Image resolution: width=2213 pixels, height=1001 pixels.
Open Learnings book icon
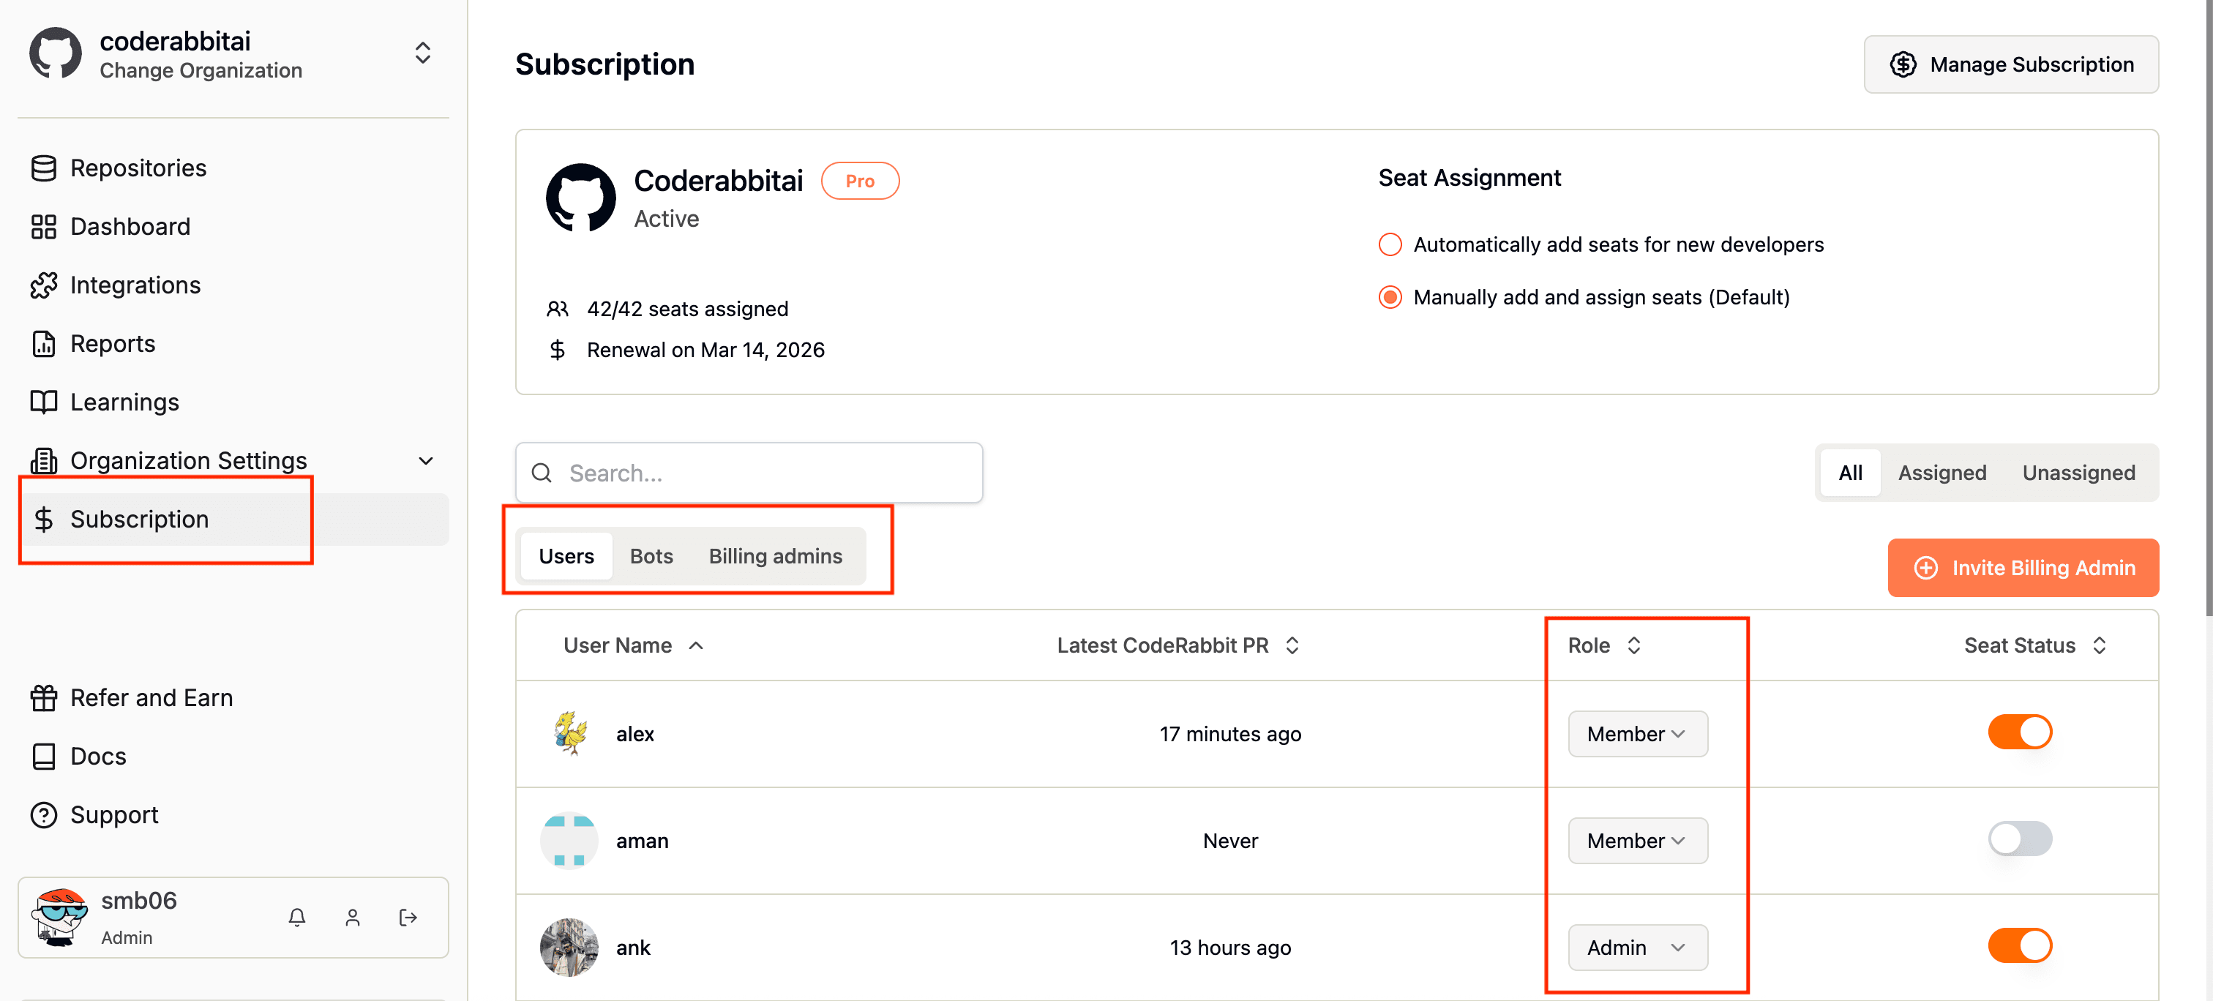pos(44,402)
